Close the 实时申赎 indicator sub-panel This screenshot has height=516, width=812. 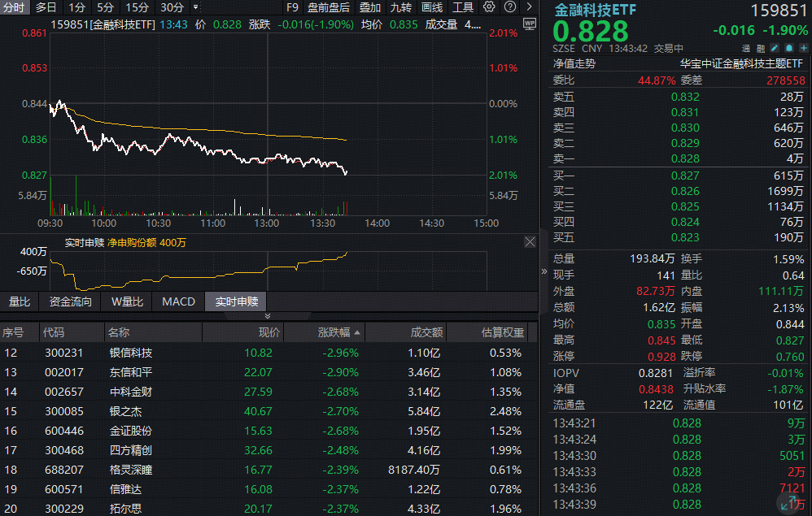(x=530, y=242)
